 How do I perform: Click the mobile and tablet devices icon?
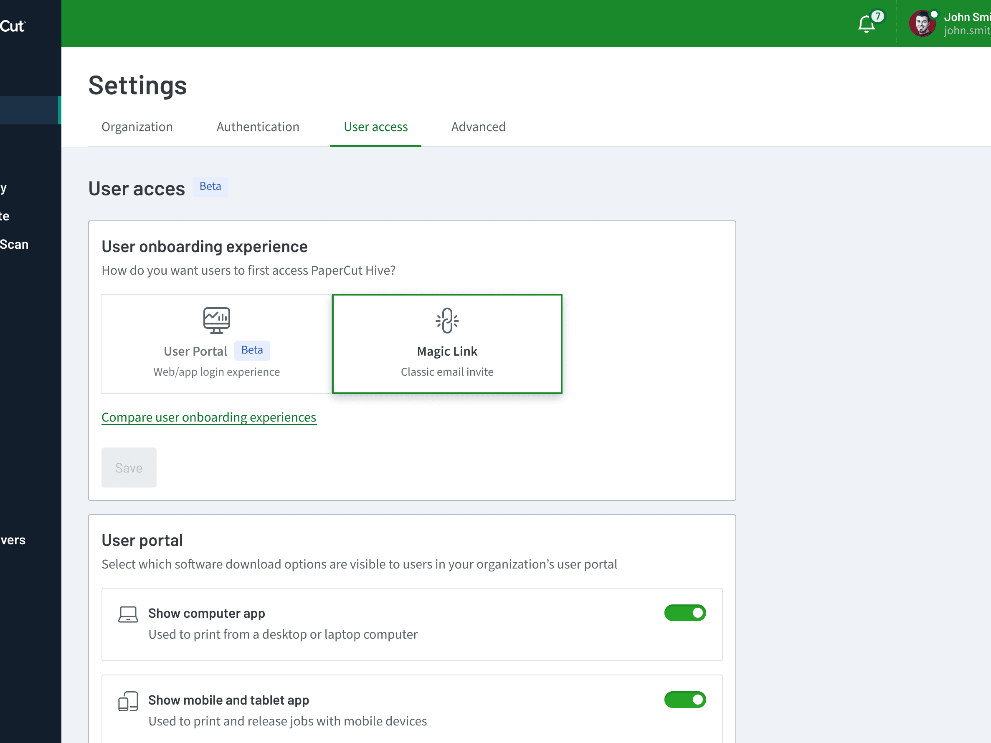(x=128, y=701)
